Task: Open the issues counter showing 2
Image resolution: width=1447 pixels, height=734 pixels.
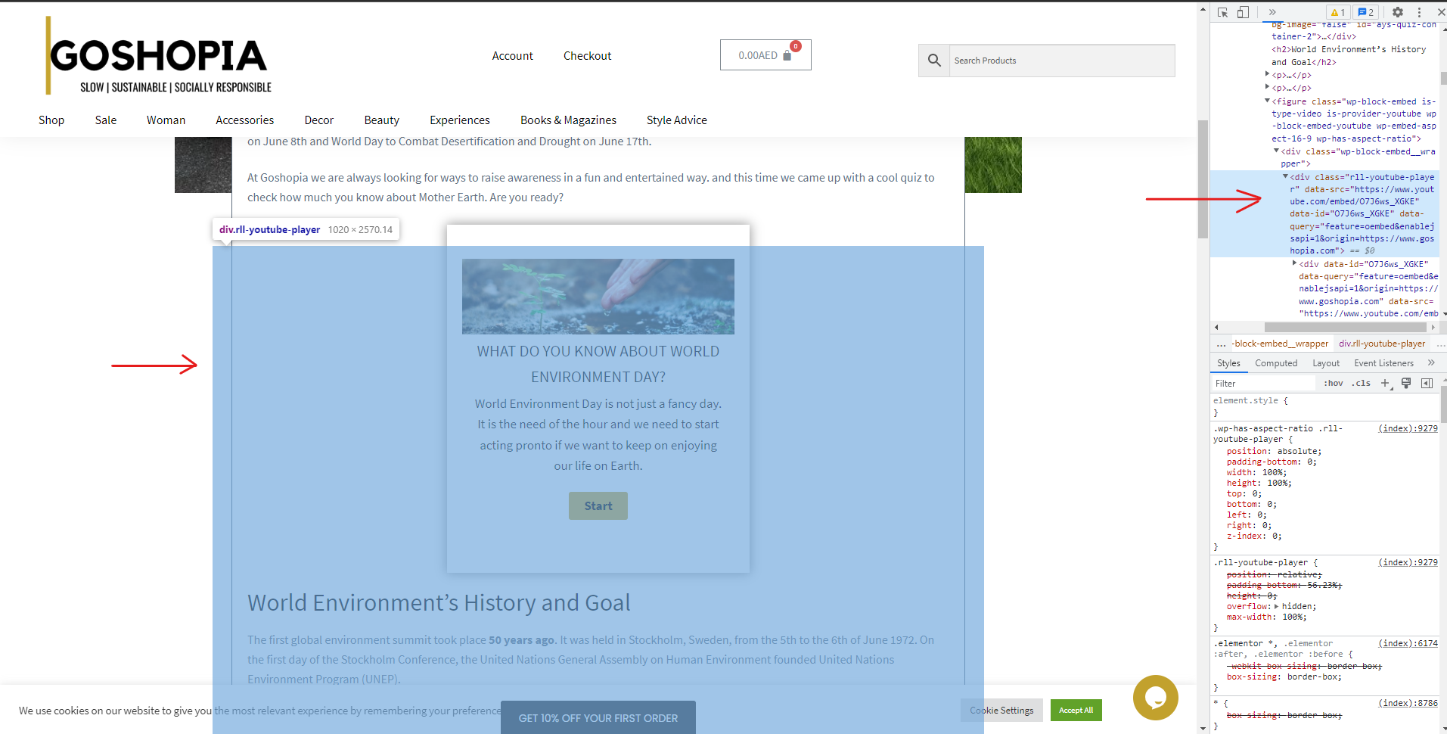Action: (1365, 12)
